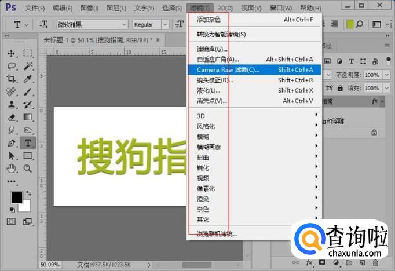Select the Lasso tool
Screen dimensions: 395x271
(x=12, y=66)
